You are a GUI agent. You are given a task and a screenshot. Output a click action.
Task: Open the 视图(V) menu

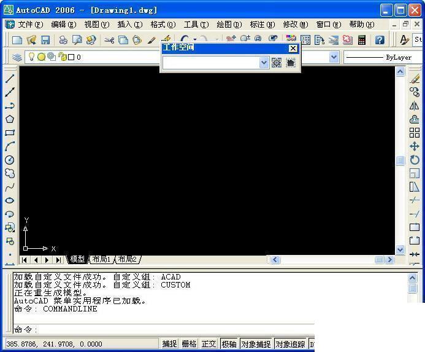[x=97, y=25]
